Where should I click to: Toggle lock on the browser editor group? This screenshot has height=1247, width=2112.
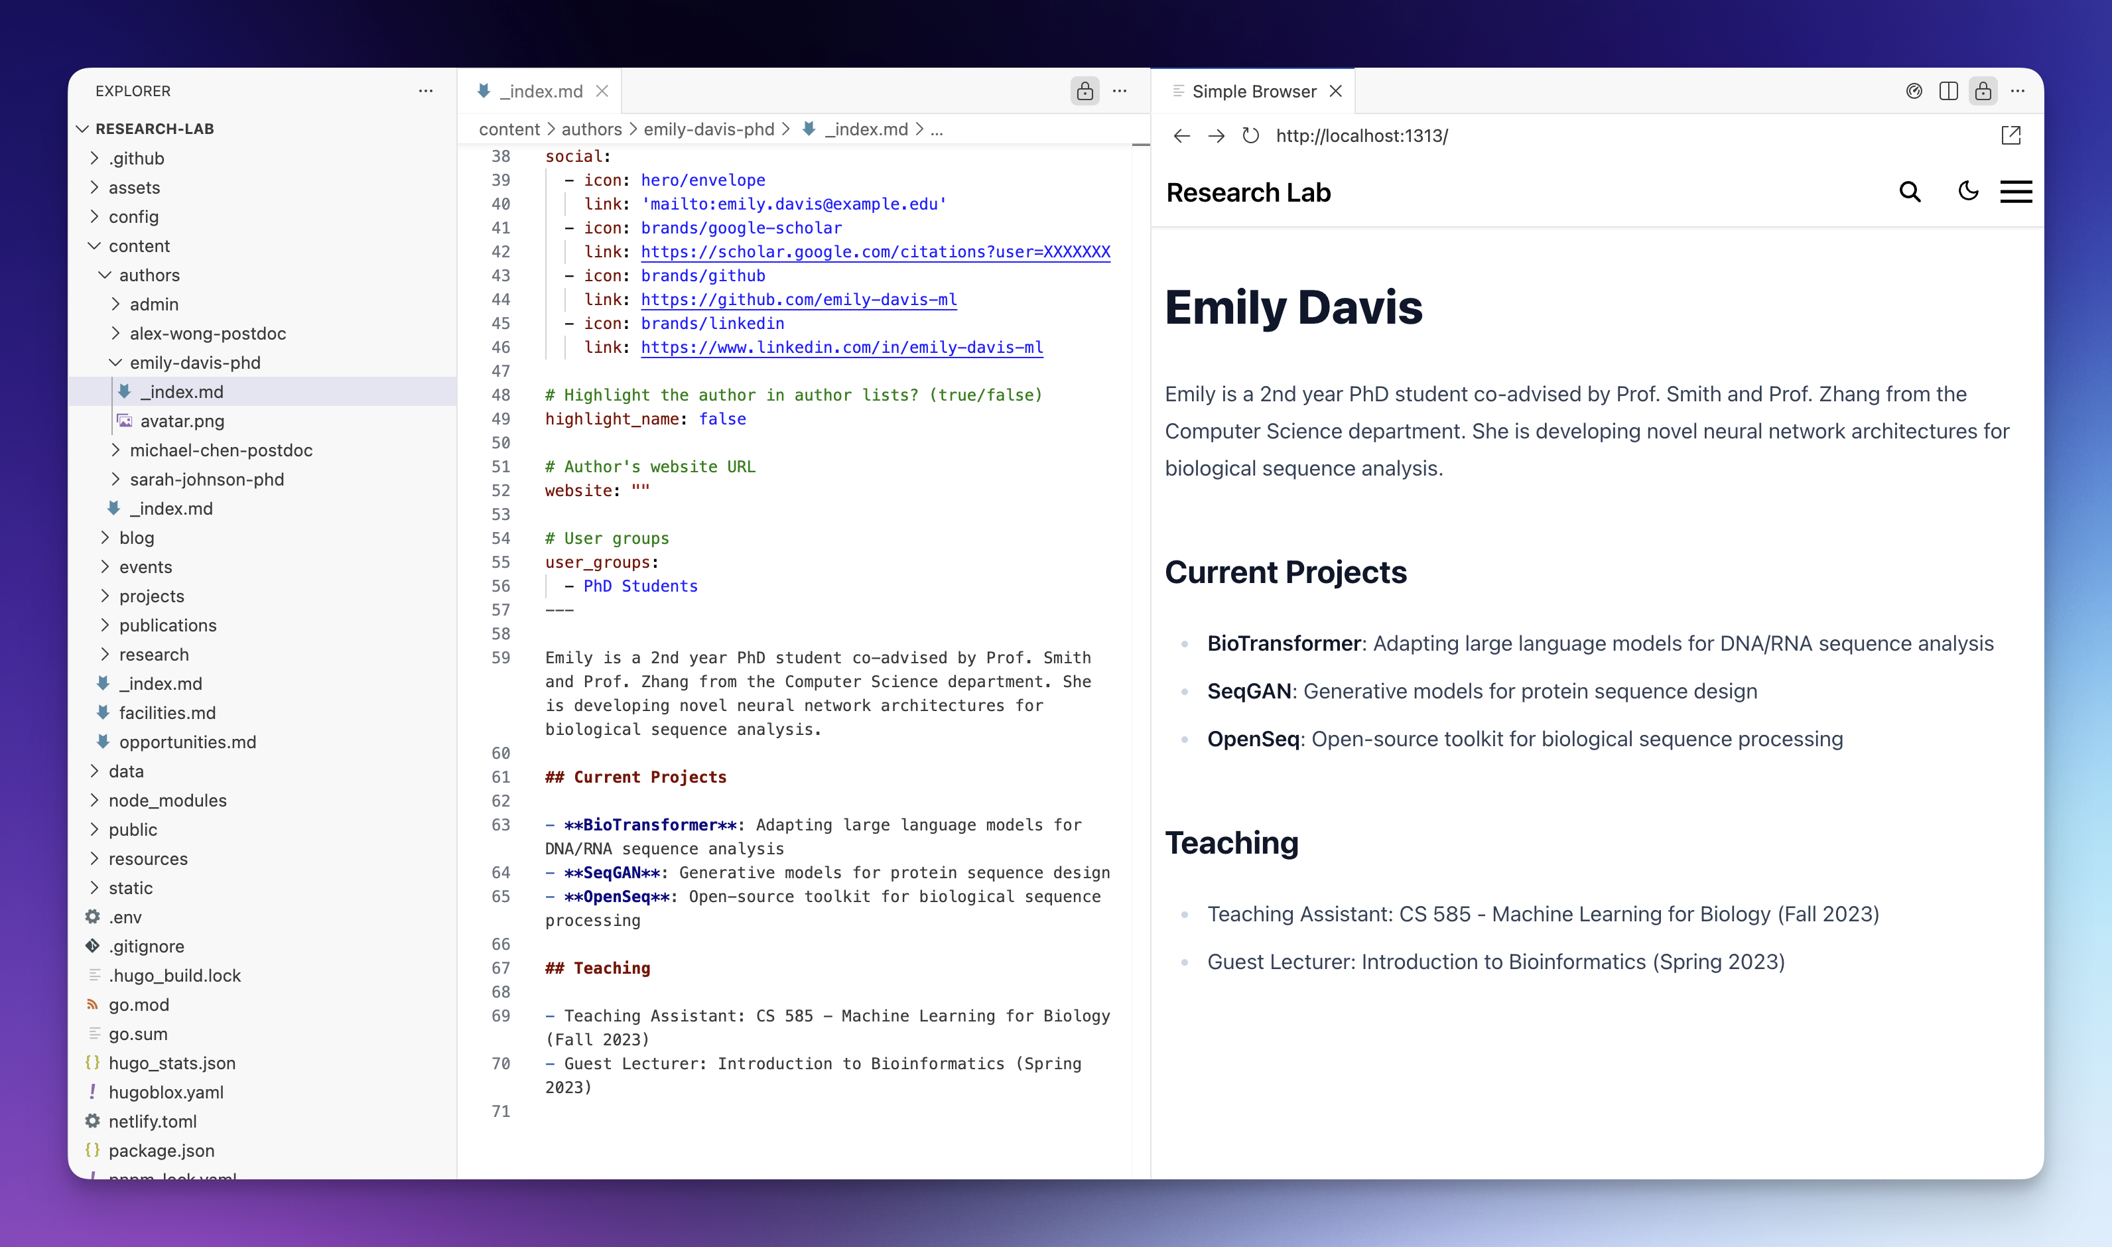coord(1983,91)
